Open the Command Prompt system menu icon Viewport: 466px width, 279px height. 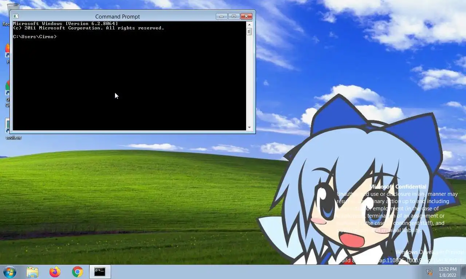tap(16, 16)
